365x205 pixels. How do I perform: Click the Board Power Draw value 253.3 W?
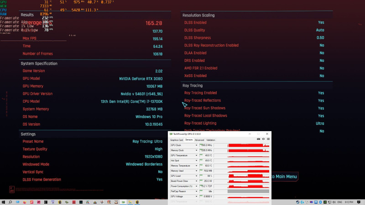pyautogui.click(x=208, y=181)
